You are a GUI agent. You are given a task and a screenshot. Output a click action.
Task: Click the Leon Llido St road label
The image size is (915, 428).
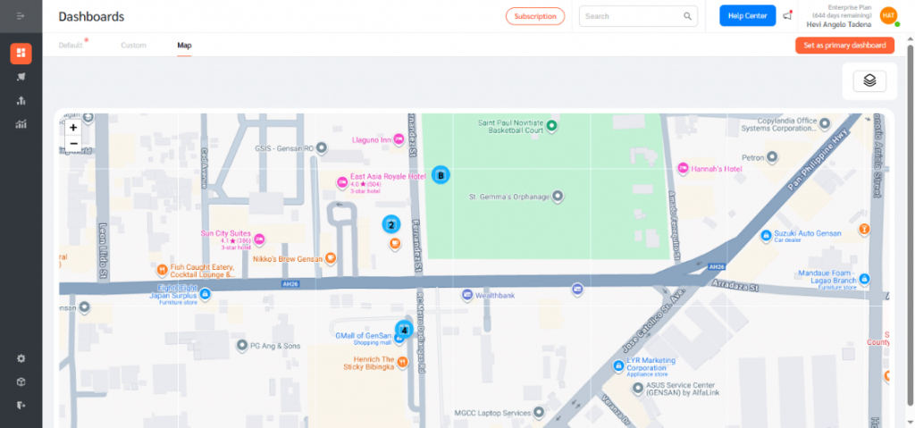104,250
